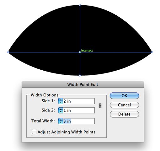Enable Adjust Adjoining Width Points checkbox
This screenshot has width=160, height=151.
tap(34, 132)
